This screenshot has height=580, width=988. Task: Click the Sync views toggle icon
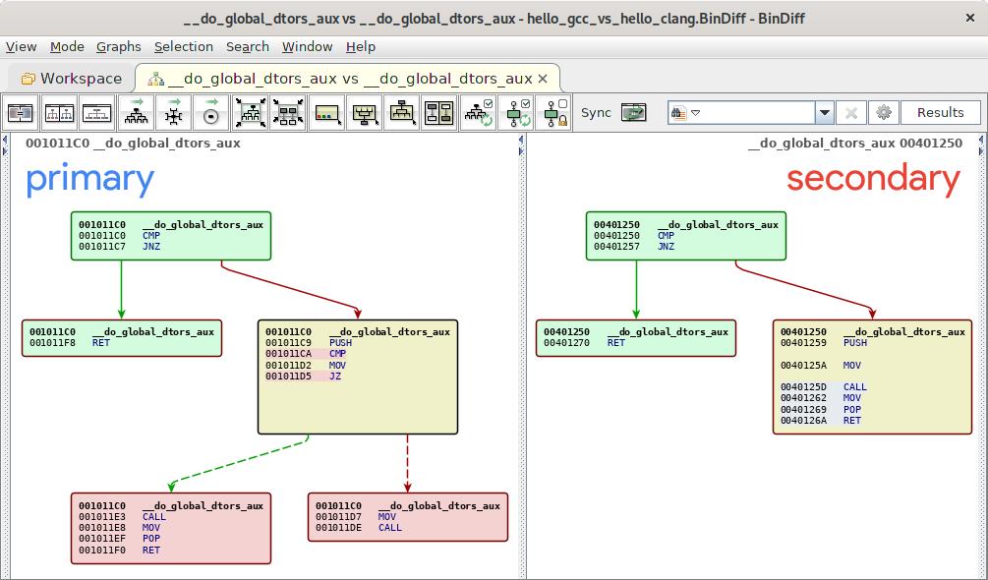tap(633, 112)
